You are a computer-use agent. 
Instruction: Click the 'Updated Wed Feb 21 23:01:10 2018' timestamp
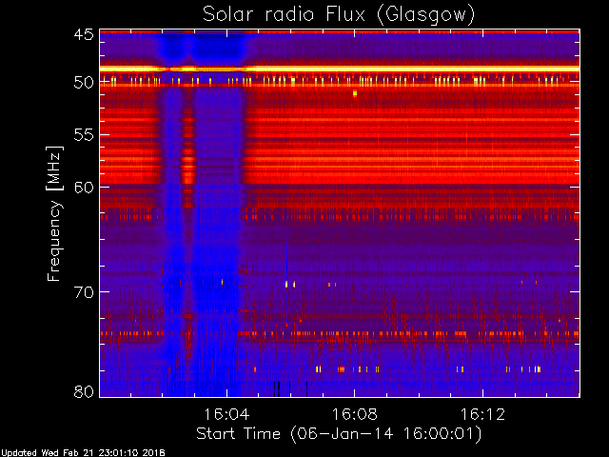83,453
